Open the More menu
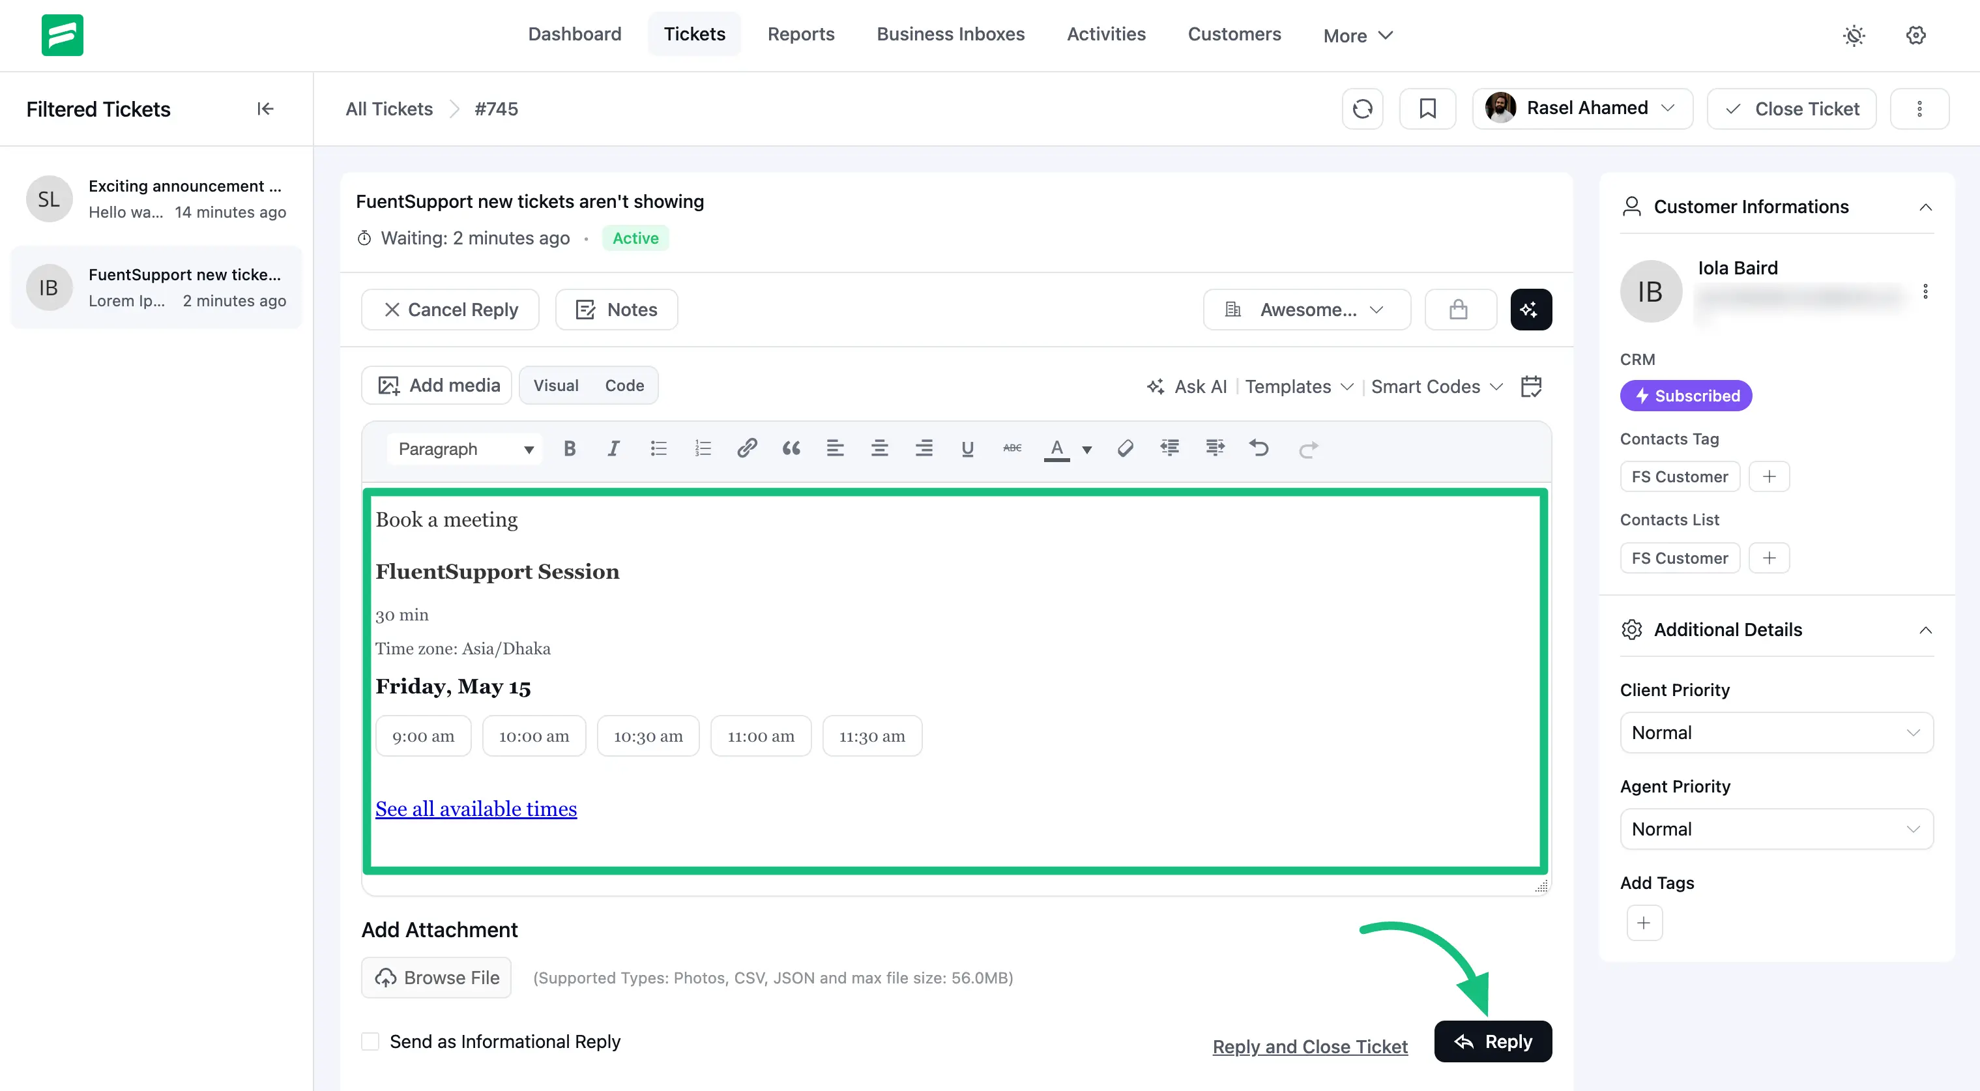This screenshot has height=1091, width=1980. point(1358,35)
